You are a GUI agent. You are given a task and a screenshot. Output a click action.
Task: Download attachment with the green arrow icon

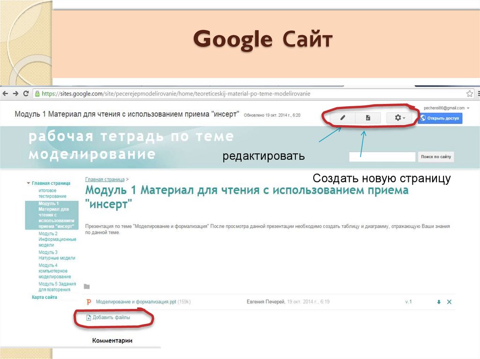click(x=439, y=302)
